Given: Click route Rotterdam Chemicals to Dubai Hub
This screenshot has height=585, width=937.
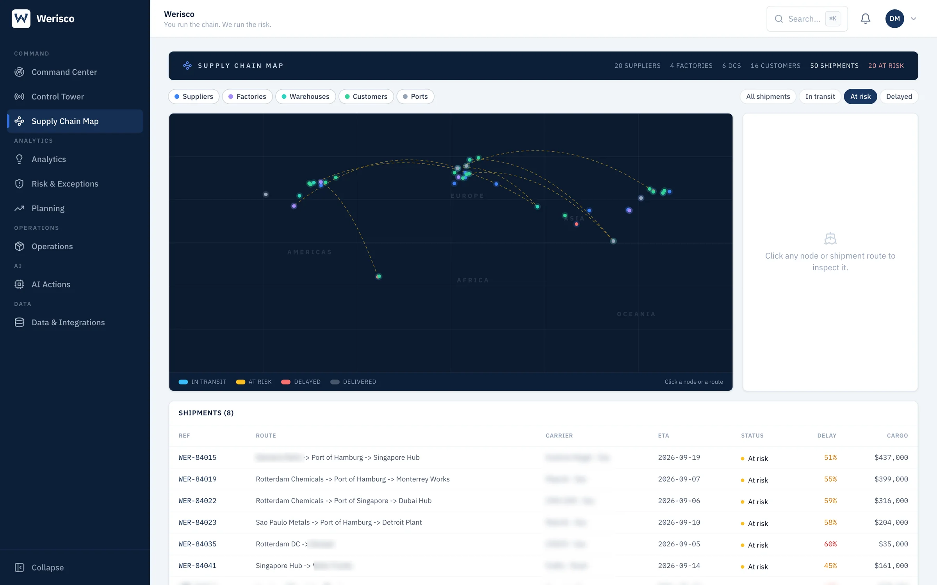Looking at the screenshot, I should click(344, 501).
